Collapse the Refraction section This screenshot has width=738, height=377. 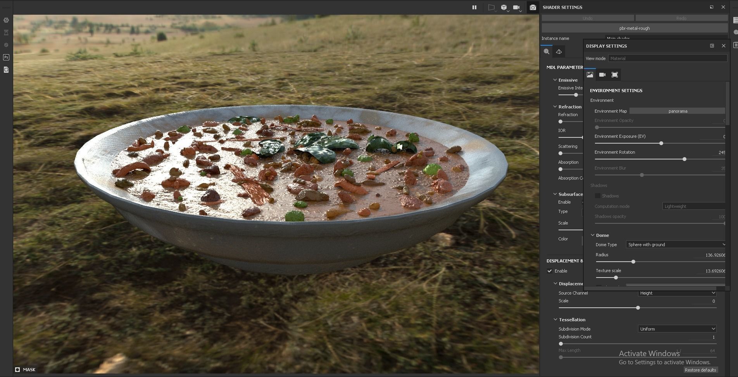pos(555,107)
